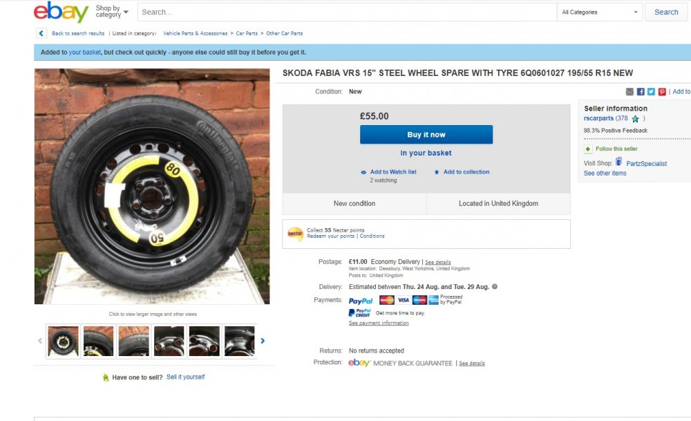This screenshot has height=421, width=691.
Task: Add item to collection
Action: (466, 172)
